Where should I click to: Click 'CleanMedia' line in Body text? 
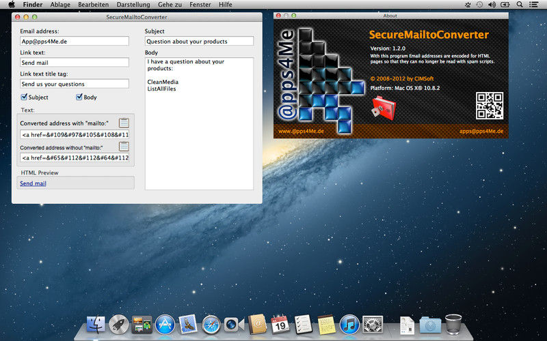163,82
